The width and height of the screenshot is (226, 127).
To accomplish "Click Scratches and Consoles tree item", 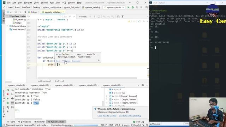I will 18,29.
